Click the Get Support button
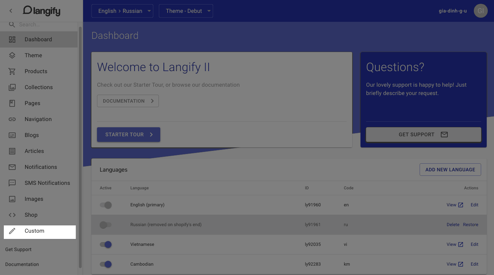Screen dimensions: 494x275 (x=423, y=135)
